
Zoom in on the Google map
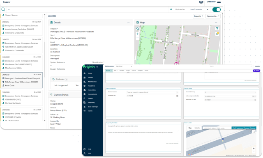[254, 149]
